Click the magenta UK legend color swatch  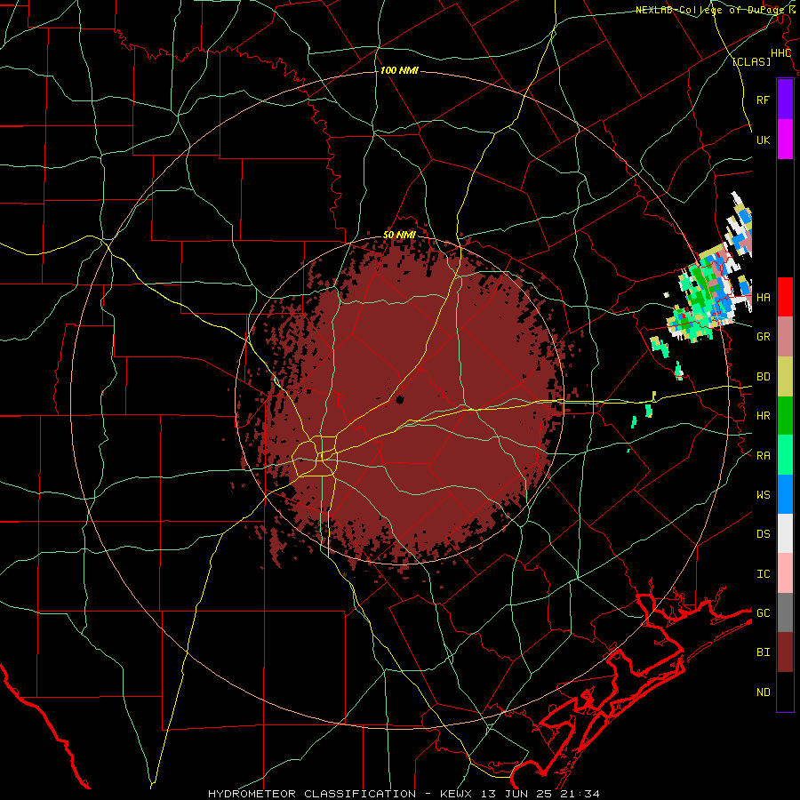coord(785,140)
